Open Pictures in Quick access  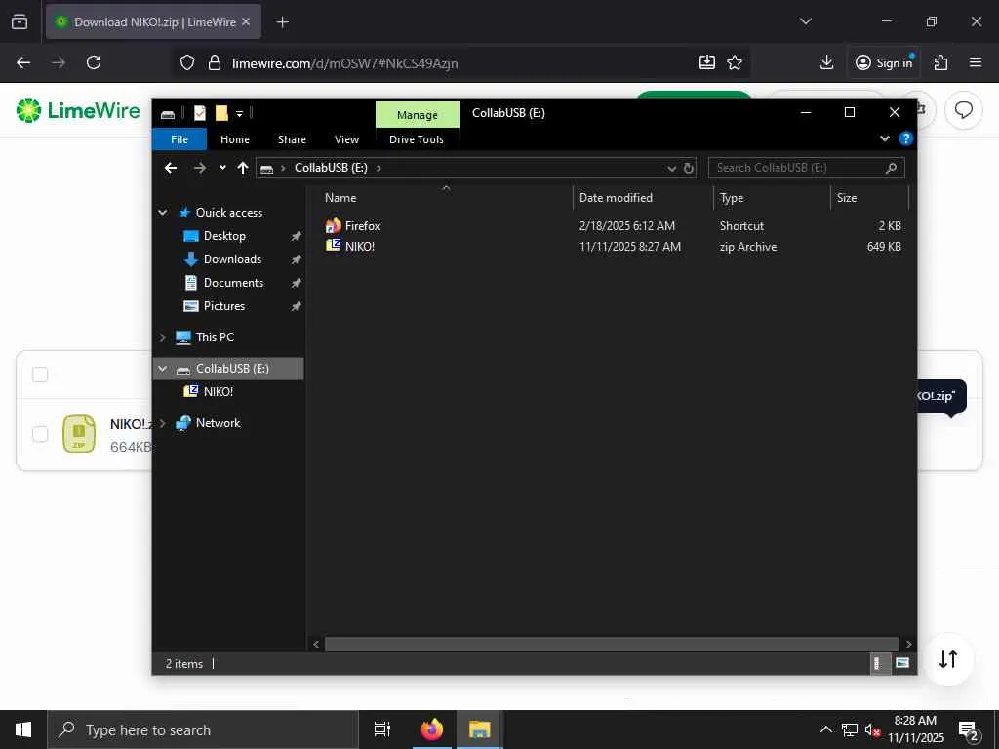pyautogui.click(x=223, y=306)
